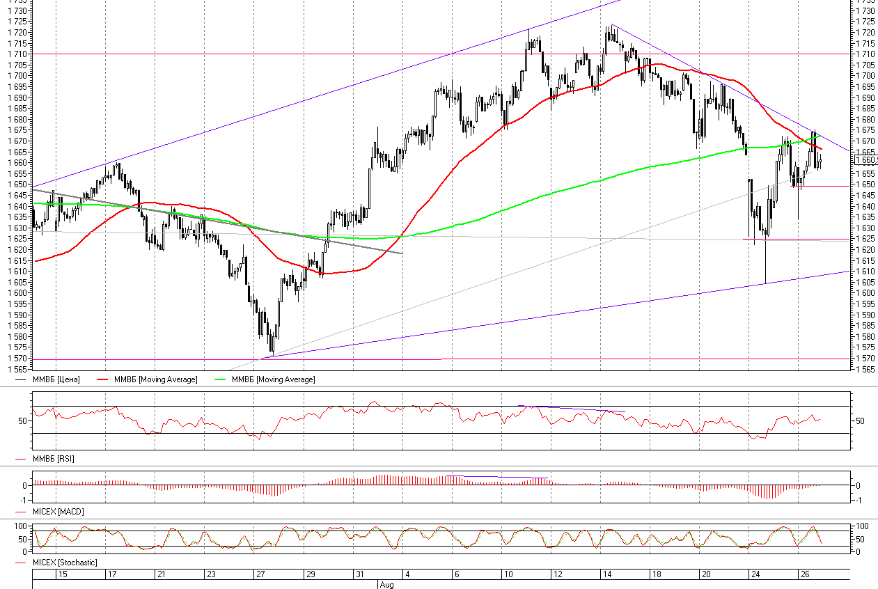Click the 1565 price label on left axis
This screenshot has height=589, width=878.
click(x=19, y=369)
